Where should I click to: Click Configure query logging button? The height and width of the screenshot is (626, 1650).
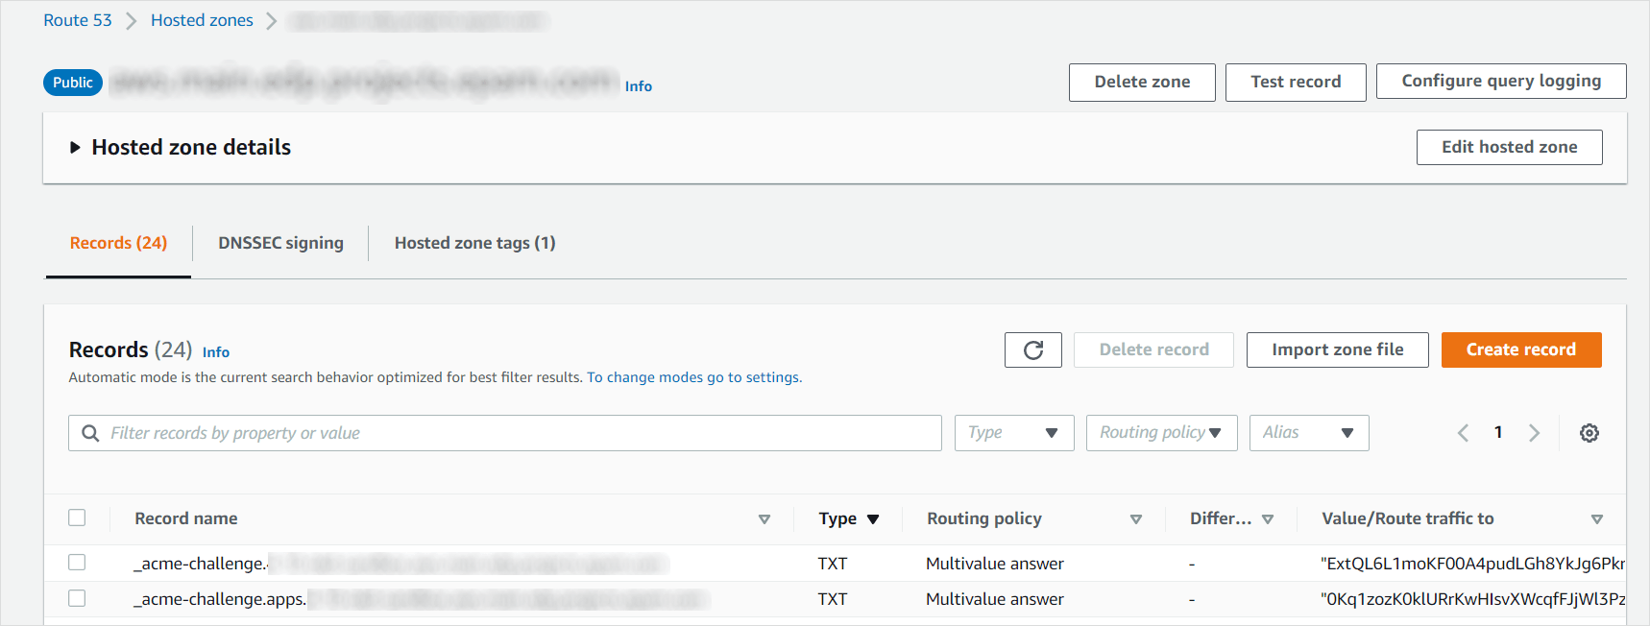click(x=1501, y=81)
